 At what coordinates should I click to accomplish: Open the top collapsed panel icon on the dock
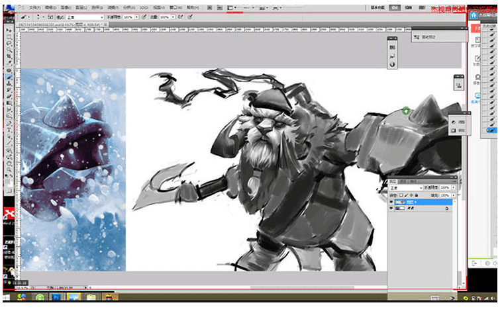pyautogui.click(x=392, y=47)
